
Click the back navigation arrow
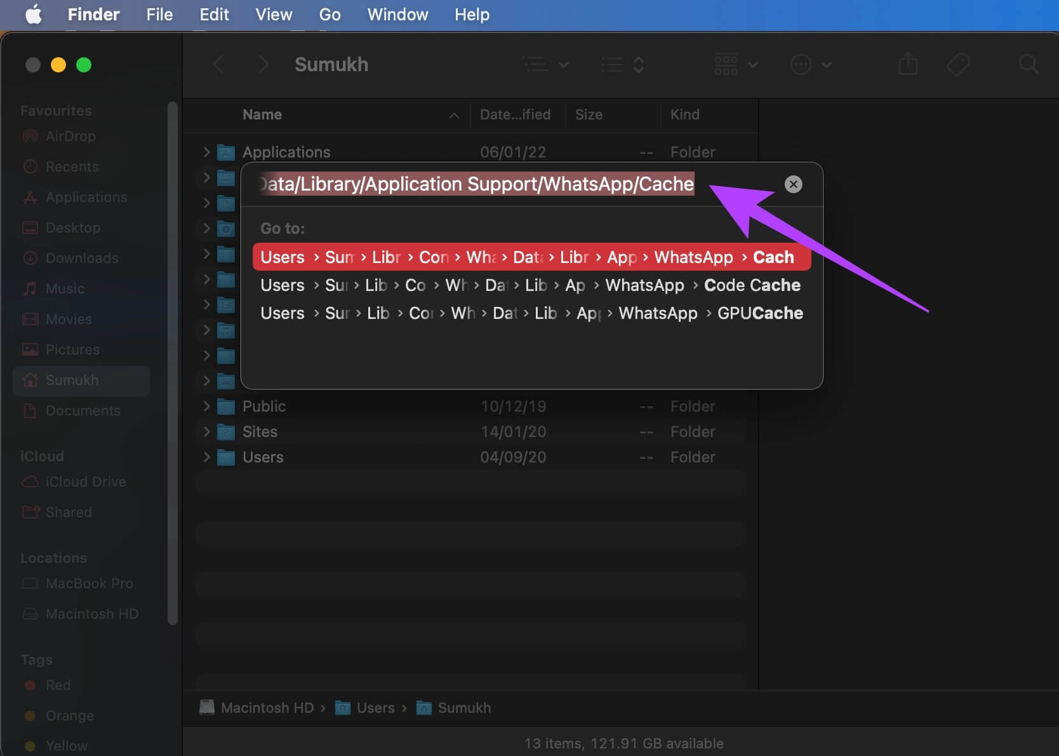click(x=218, y=64)
